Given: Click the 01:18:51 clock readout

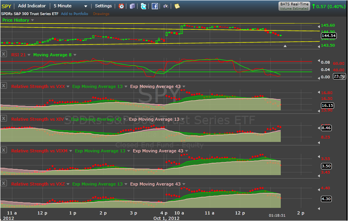Looking at the screenshot, I should click(x=277, y=216).
